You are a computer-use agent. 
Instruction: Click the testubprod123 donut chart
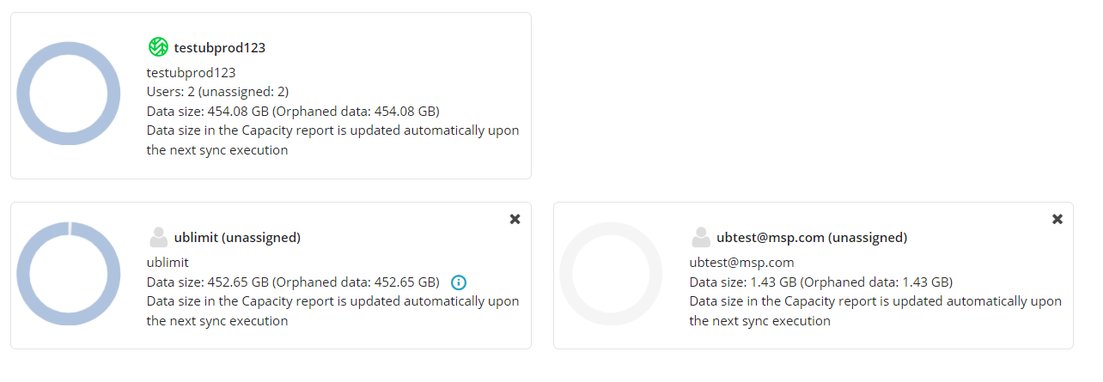69,94
